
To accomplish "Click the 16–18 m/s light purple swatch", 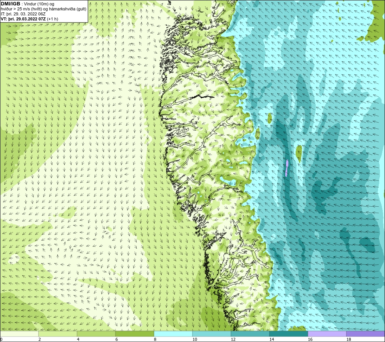I will pyautogui.click(x=327, y=334).
